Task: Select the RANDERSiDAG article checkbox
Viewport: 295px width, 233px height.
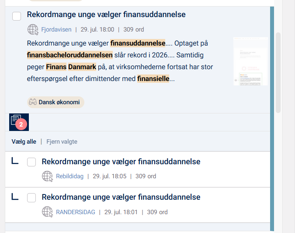Action: tap(31, 198)
